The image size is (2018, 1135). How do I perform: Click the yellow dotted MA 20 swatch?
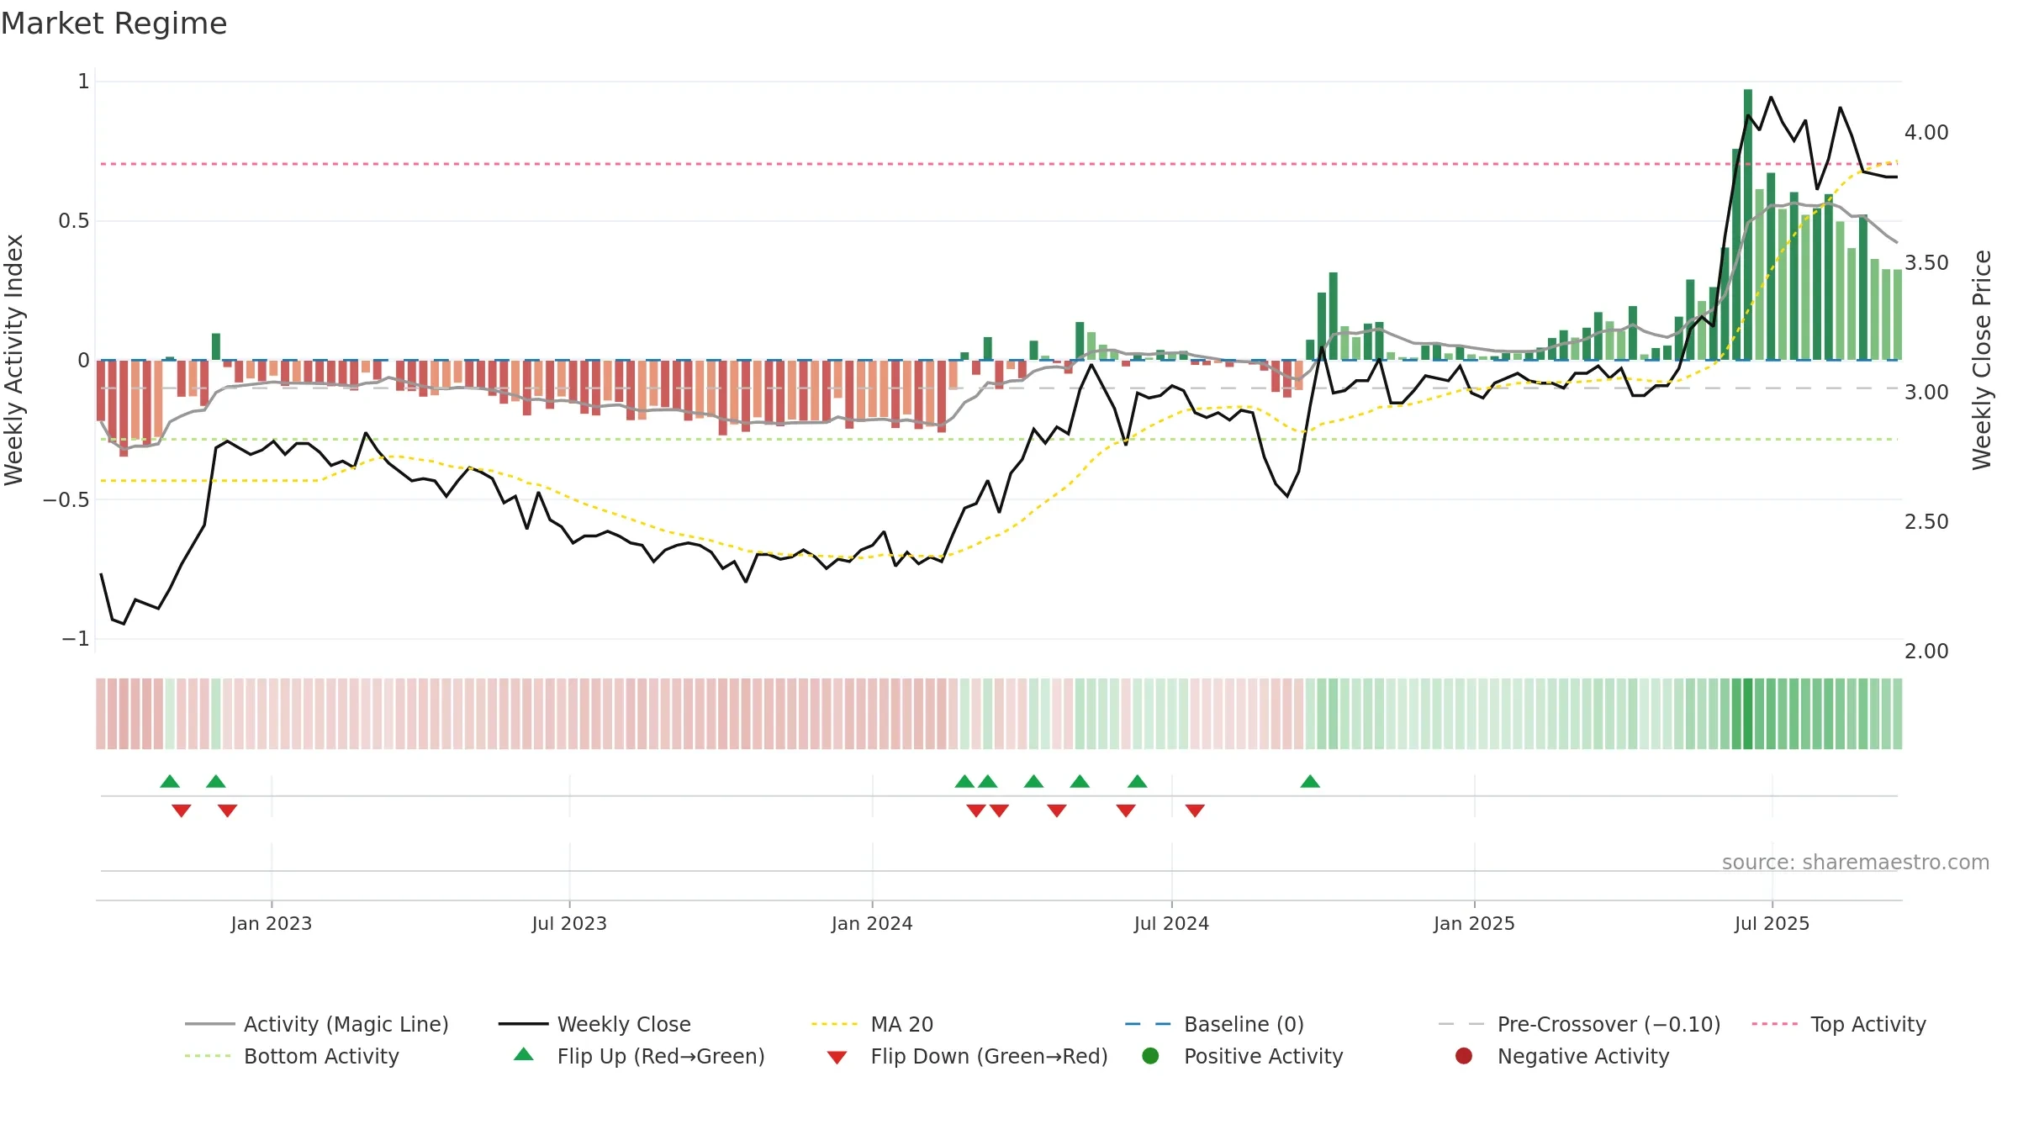pyautogui.click(x=834, y=1024)
